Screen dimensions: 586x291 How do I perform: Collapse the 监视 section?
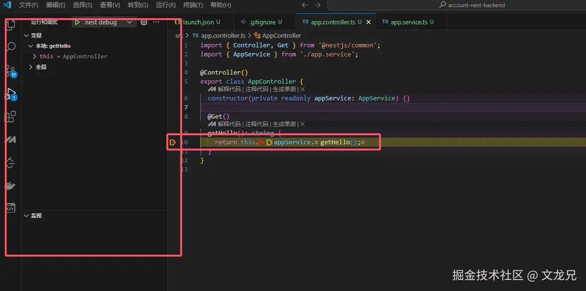coord(26,216)
